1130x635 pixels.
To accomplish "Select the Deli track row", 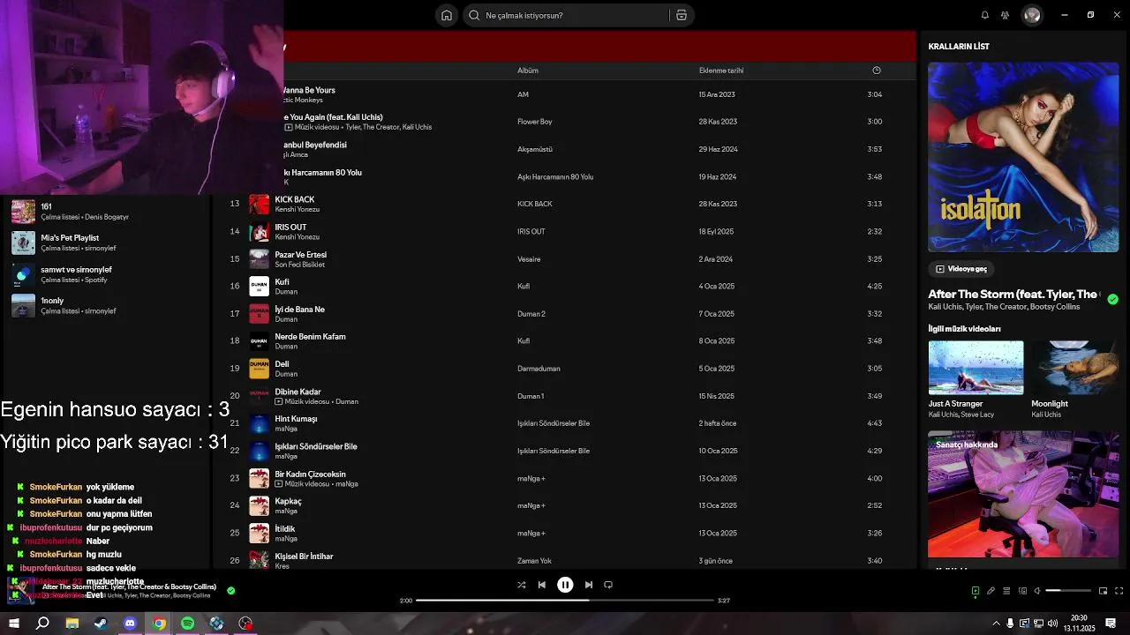I will pyautogui.click(x=565, y=368).
